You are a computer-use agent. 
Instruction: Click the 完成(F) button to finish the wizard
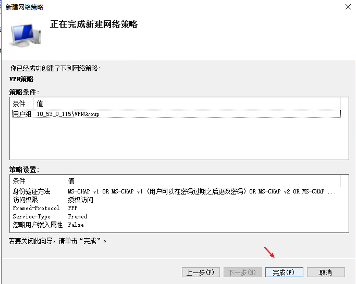[x=284, y=272]
